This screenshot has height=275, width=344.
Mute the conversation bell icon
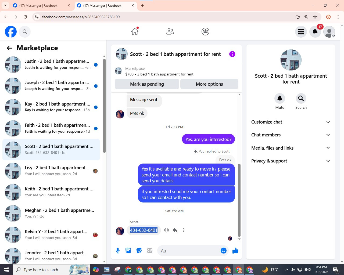pos(280,99)
